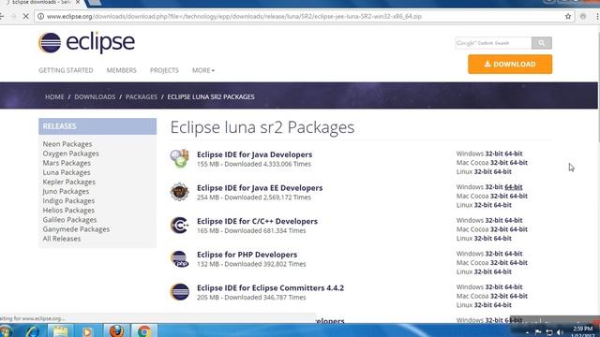
Task: Click the C/C++ Developers package icon
Action: click(x=179, y=225)
